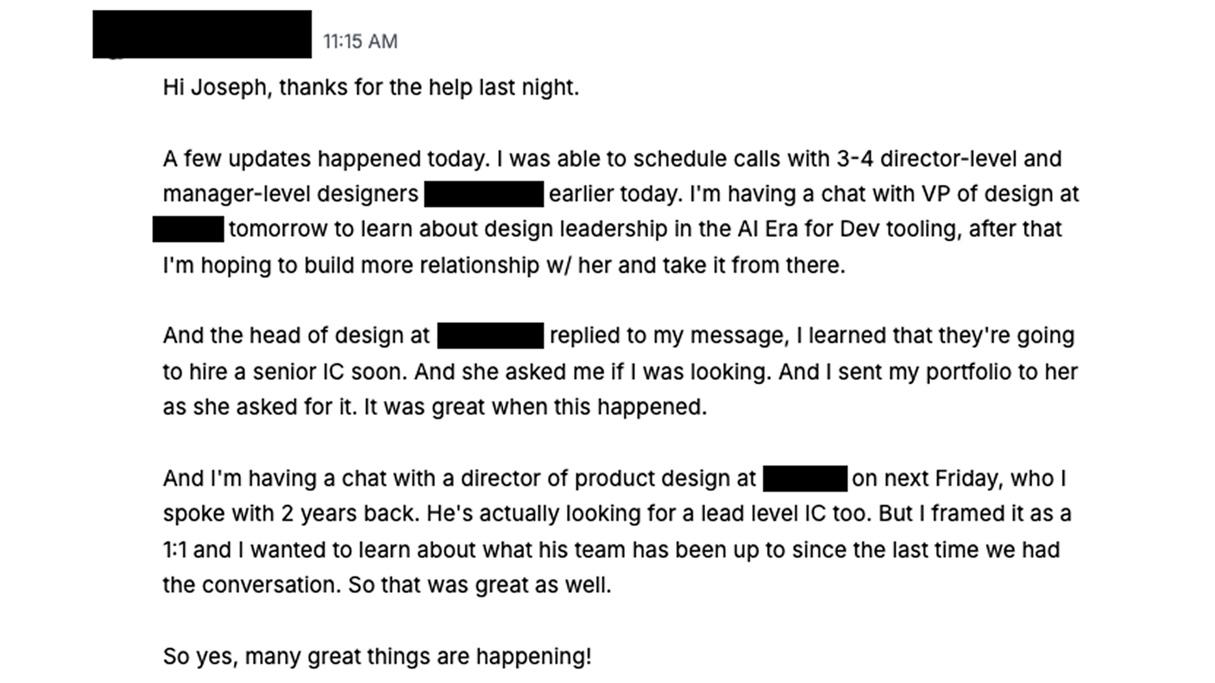The height and width of the screenshot is (683, 1215).
Task: Click the 11:15 AM message timestamp
Action: click(360, 42)
